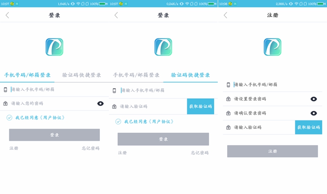Tap the app logo on the 注册 screen
The height and width of the screenshot is (194, 327).
tap(272, 47)
